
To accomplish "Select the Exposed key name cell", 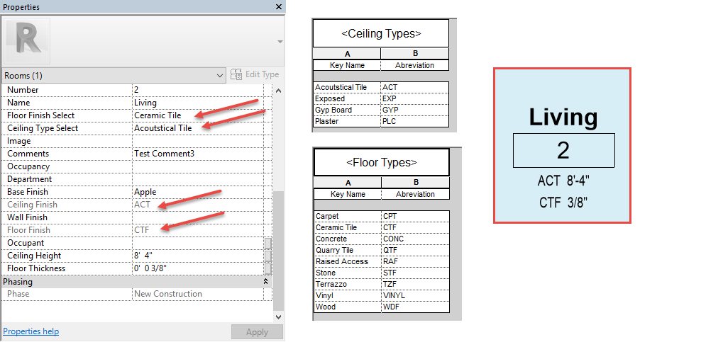I will click(x=347, y=98).
